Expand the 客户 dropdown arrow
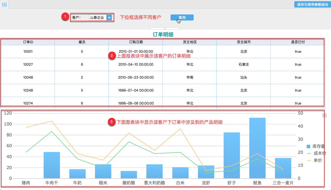Screen dimensions: 331x190 (109, 18)
